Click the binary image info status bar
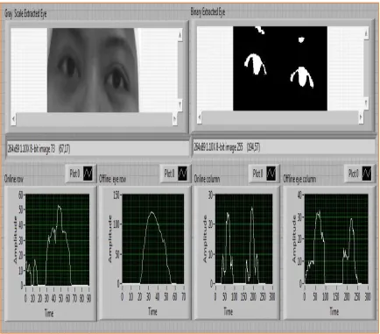 click(x=284, y=146)
